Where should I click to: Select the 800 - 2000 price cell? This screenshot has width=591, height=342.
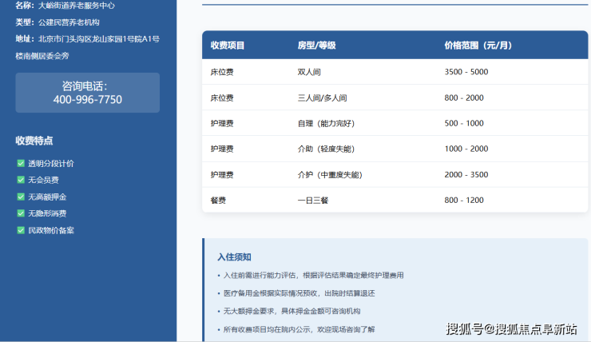click(464, 98)
